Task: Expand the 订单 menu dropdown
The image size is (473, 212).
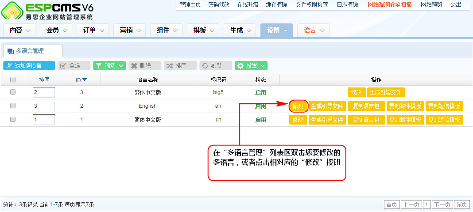Action: tap(102, 30)
